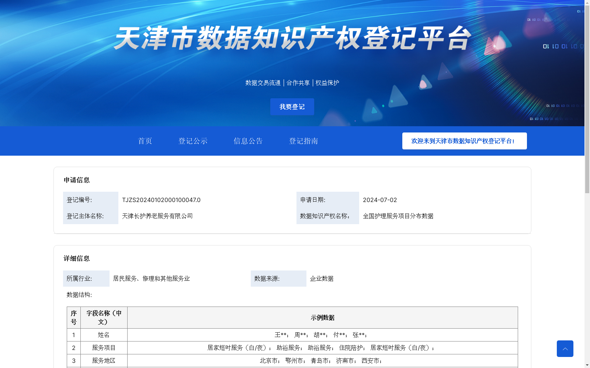Image resolution: width=590 pixels, height=368 pixels.
Task: Open the 首页 navigation tab
Action: pos(145,141)
